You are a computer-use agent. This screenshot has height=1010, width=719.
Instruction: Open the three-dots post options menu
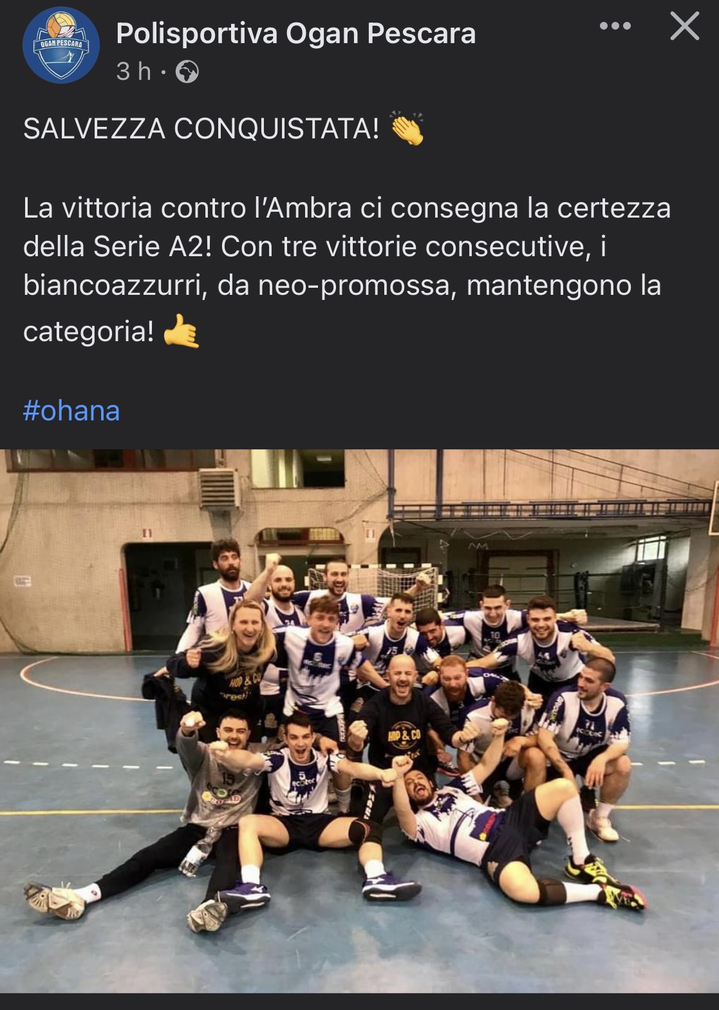click(x=615, y=26)
